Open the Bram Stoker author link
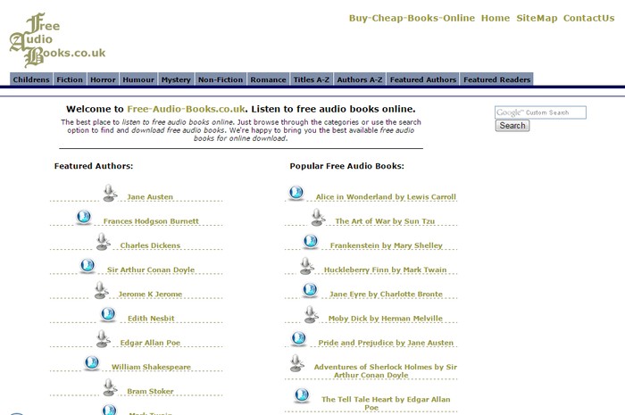625x415 pixels. [x=150, y=391]
